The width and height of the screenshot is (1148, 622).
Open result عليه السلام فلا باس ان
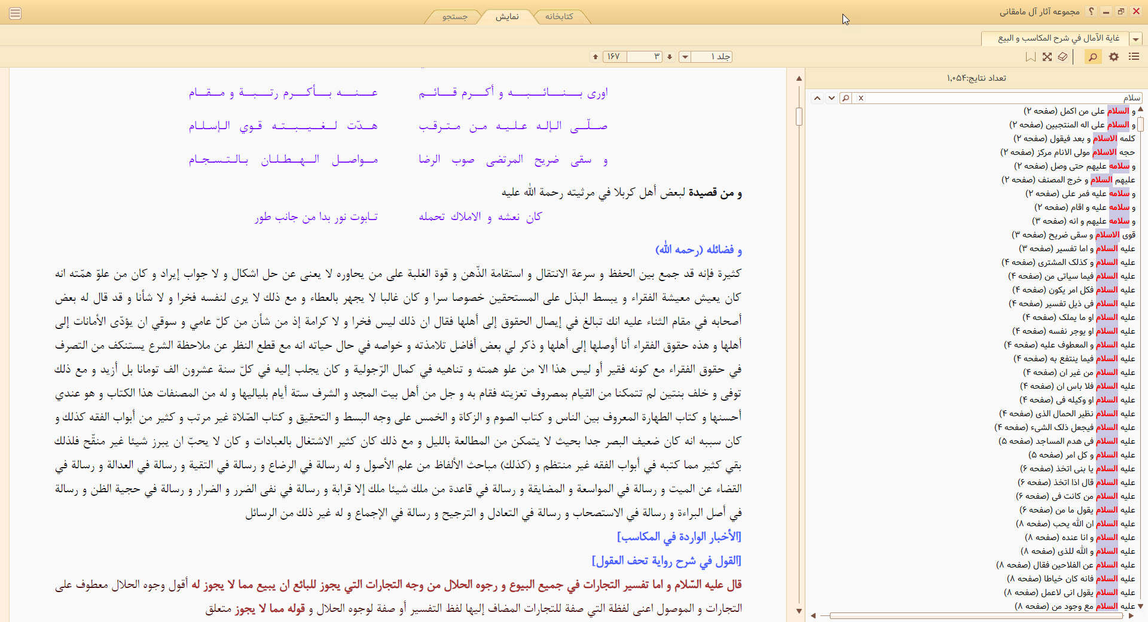(x=1077, y=386)
